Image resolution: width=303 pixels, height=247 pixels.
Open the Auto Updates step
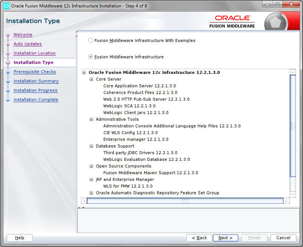(28, 44)
